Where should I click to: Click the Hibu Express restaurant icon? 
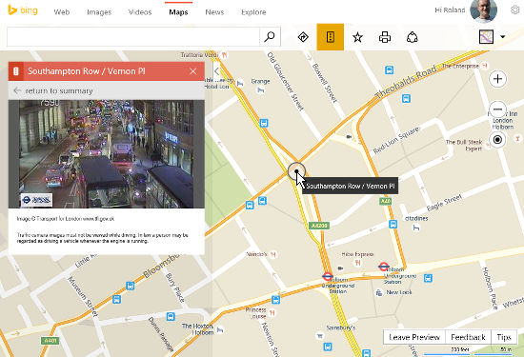(357, 263)
